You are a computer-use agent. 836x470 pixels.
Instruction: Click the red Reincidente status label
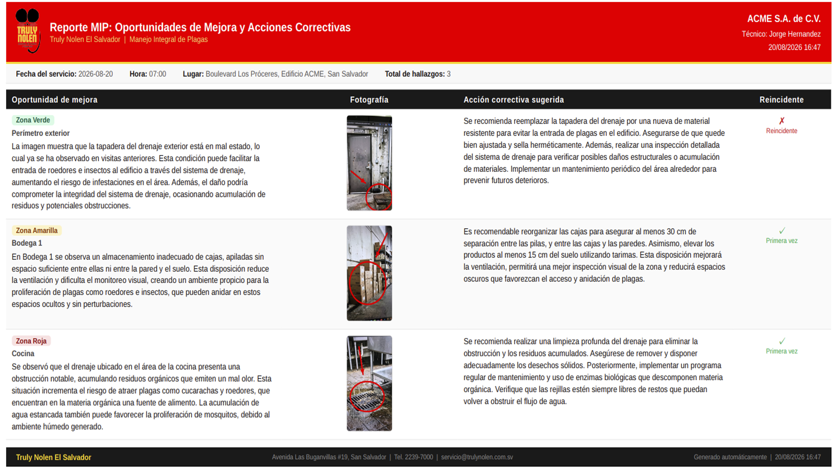[782, 131]
